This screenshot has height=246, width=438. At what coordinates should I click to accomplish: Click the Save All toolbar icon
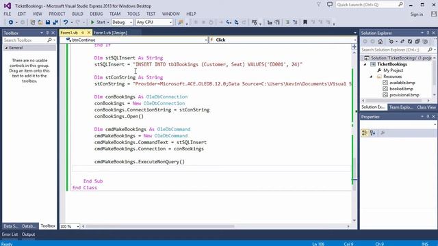point(55,22)
